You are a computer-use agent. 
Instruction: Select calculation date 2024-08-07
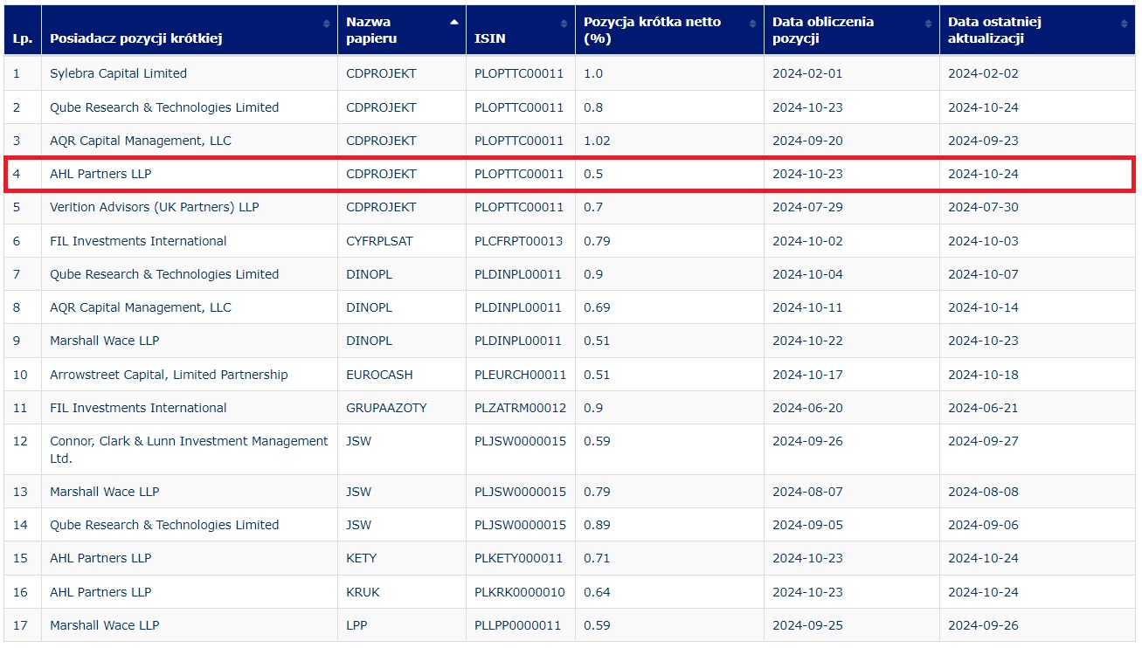[807, 492]
